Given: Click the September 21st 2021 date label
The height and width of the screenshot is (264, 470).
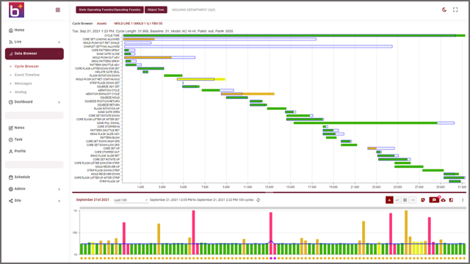Looking at the screenshot, I should [x=93, y=200].
